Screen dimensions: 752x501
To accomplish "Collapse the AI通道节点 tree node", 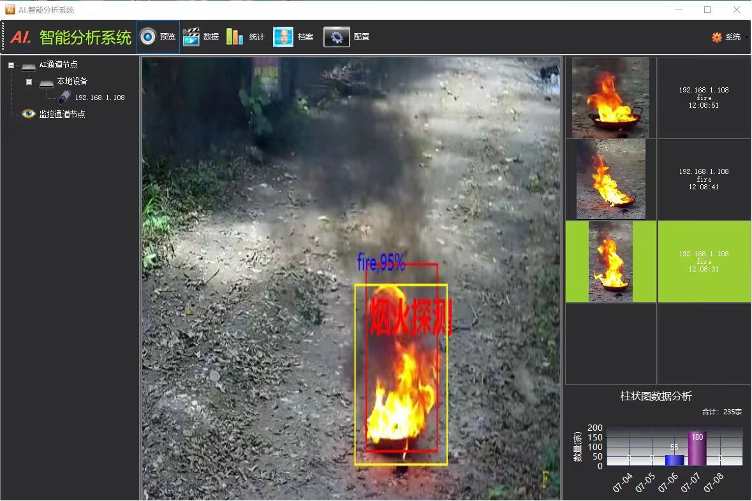I will [x=11, y=65].
